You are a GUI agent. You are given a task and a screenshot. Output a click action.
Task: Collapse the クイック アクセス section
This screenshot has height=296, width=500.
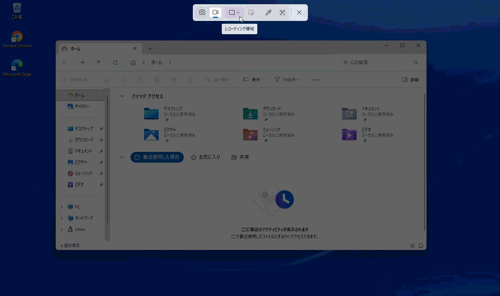[122, 96]
